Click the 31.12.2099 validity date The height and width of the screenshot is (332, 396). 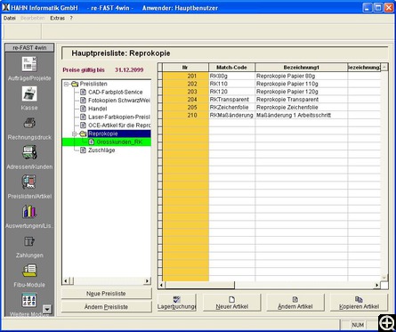click(129, 70)
